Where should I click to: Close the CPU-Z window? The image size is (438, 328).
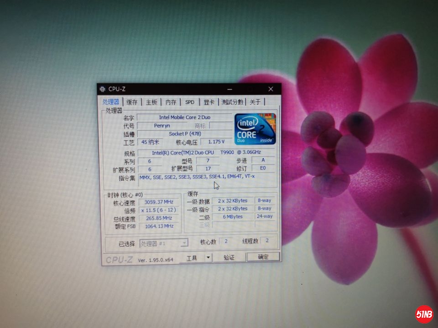[x=271, y=89]
